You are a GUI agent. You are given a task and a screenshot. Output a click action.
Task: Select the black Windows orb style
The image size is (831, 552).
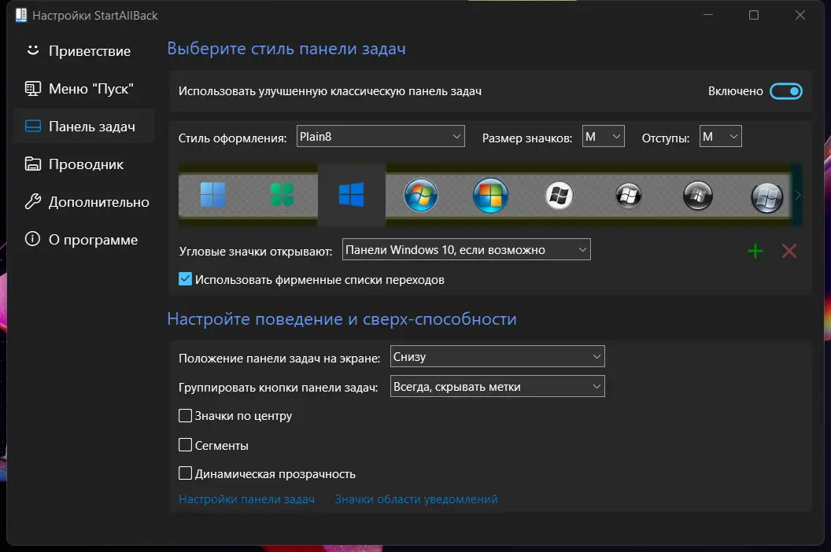pyautogui.click(x=628, y=194)
